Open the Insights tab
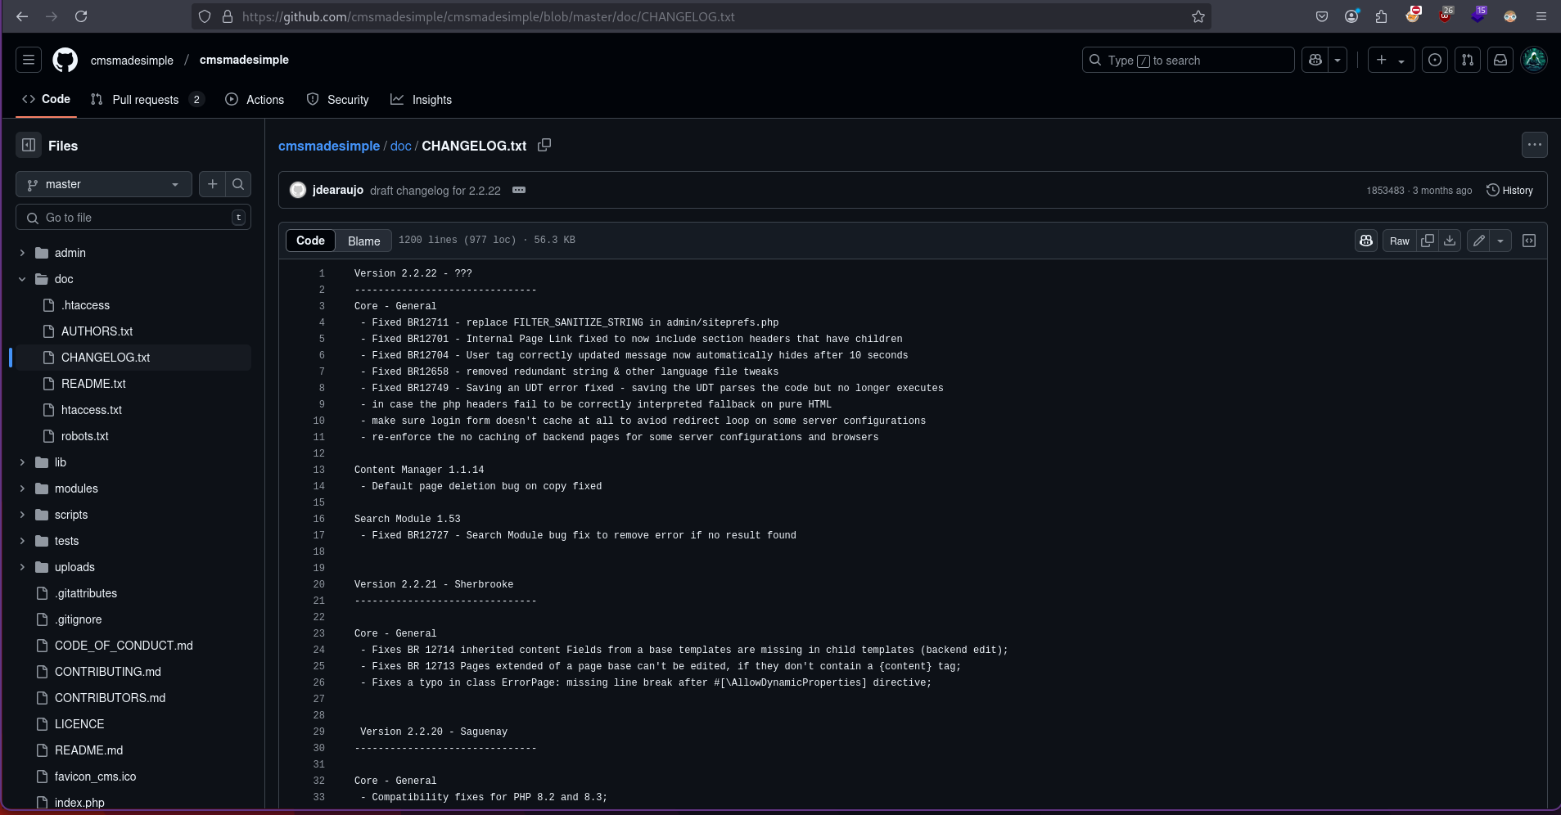1561x815 pixels. 422,99
